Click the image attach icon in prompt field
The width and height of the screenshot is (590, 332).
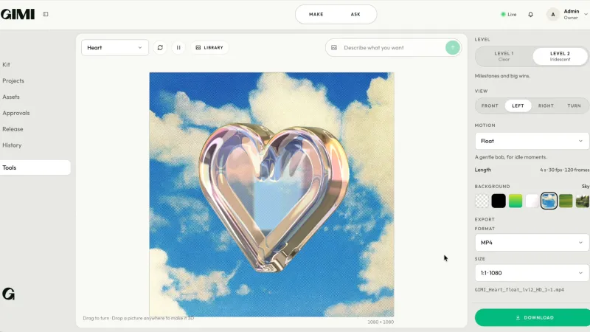tap(334, 48)
